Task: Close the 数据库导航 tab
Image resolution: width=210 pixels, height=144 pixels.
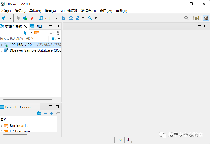Action: (25, 27)
